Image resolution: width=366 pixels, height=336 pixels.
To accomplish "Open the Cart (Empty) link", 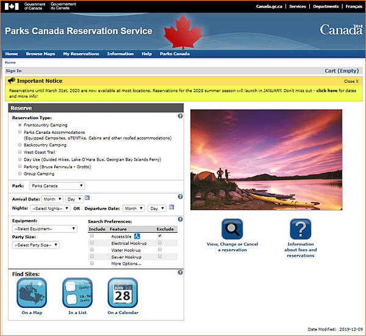I will 342,71.
